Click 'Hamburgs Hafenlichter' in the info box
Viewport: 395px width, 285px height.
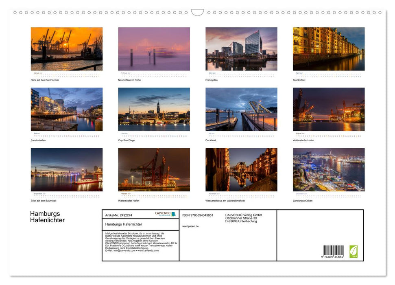tap(124, 224)
